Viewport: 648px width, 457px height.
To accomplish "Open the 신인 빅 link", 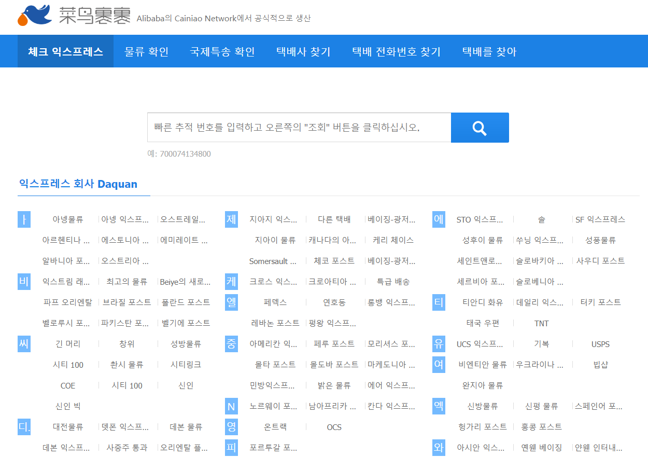I will 68,406.
